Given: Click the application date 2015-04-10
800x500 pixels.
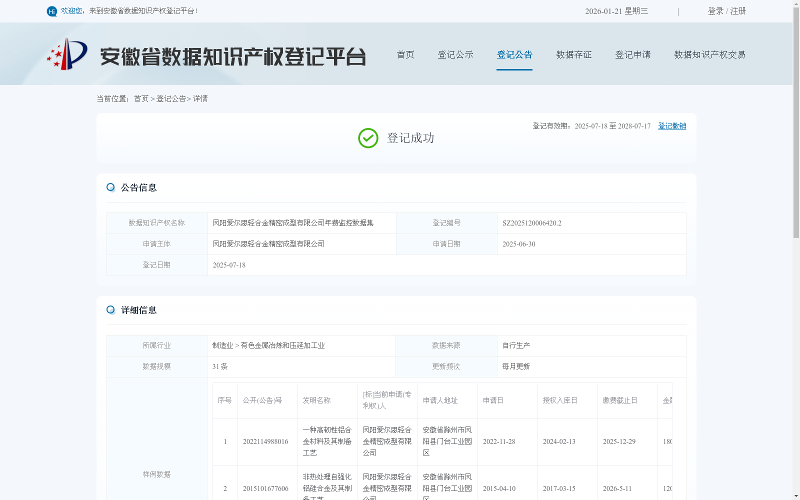Looking at the screenshot, I should [499, 489].
